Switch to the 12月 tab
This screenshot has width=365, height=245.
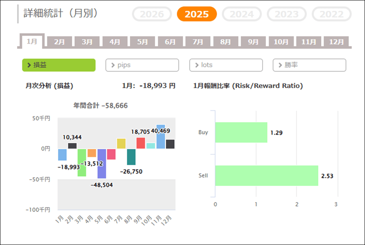point(336,42)
